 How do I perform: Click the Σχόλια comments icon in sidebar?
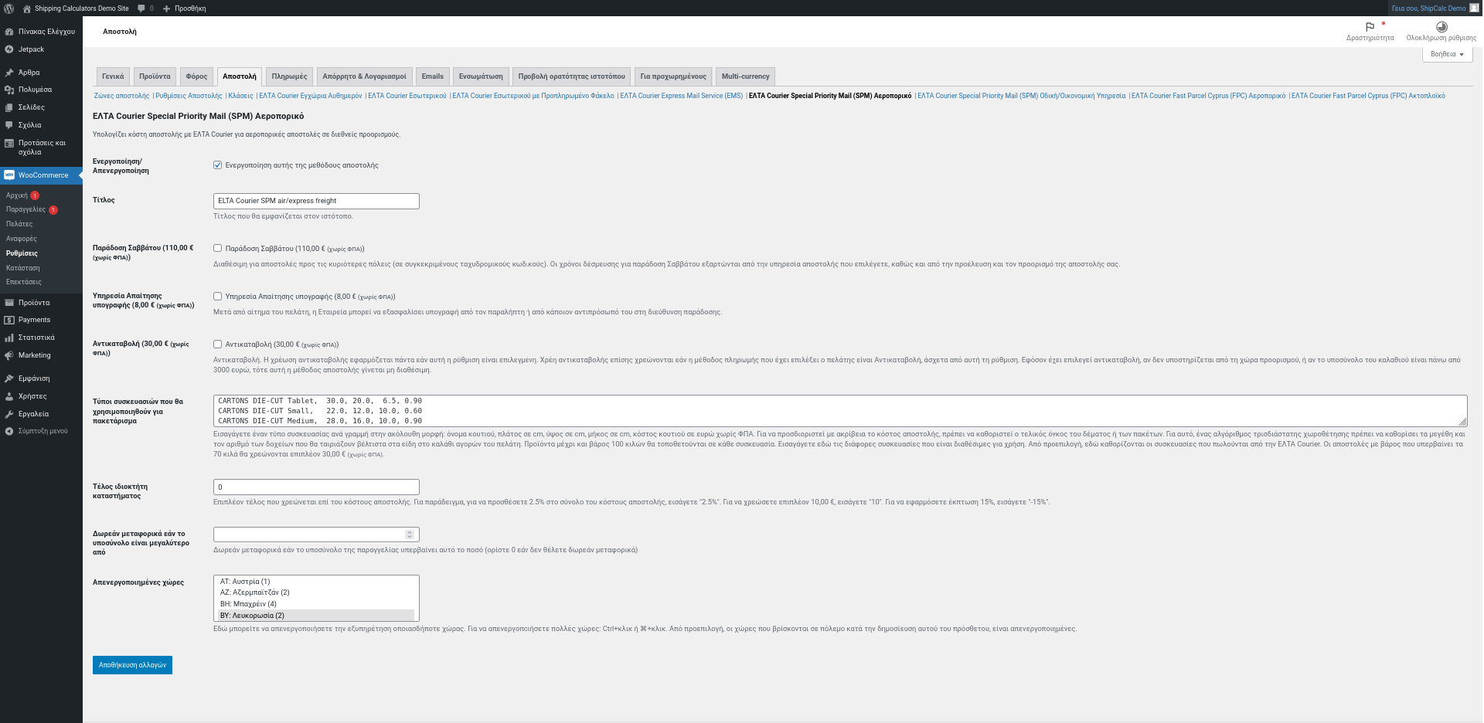[x=9, y=125]
